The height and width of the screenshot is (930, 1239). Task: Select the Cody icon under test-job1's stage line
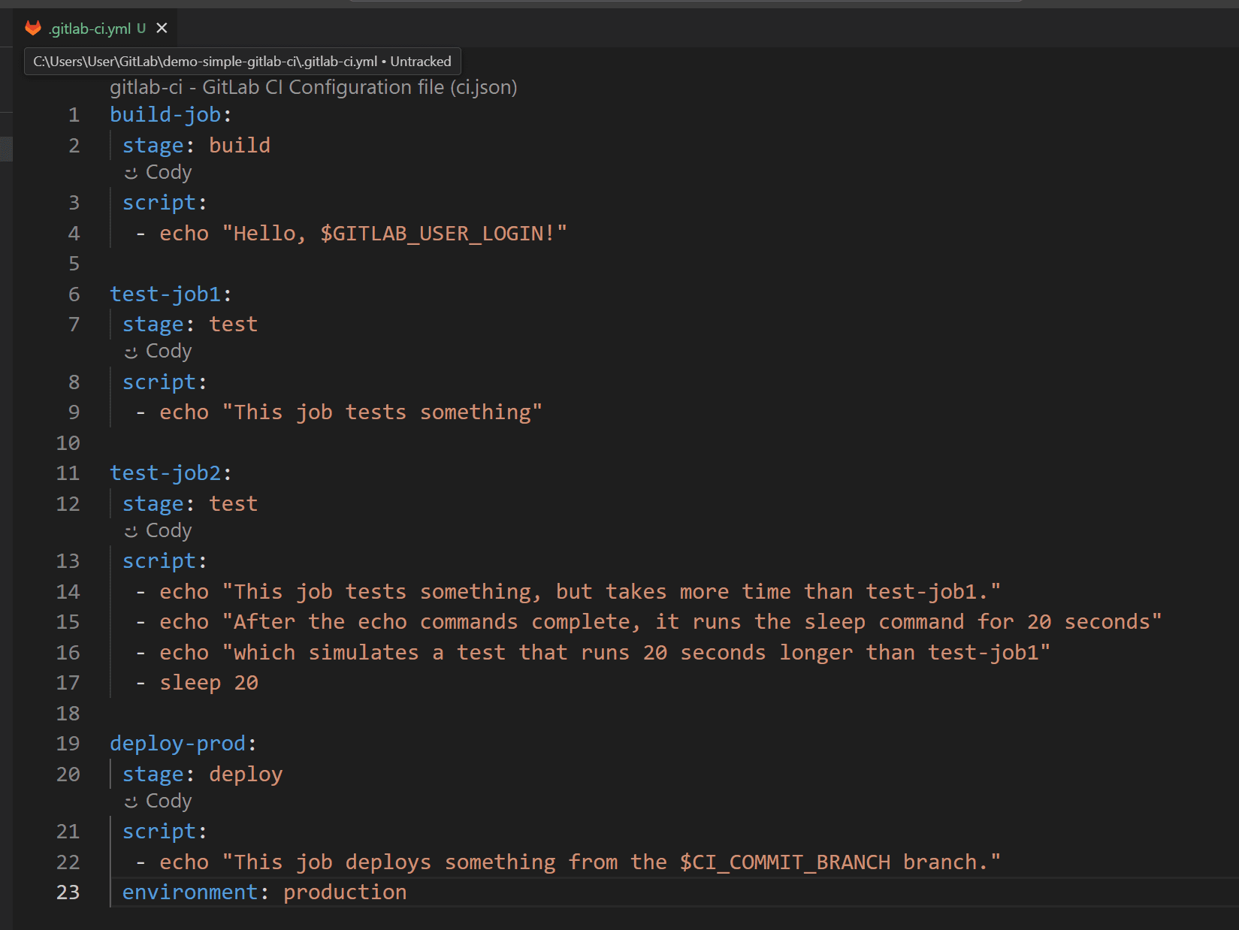(x=131, y=351)
